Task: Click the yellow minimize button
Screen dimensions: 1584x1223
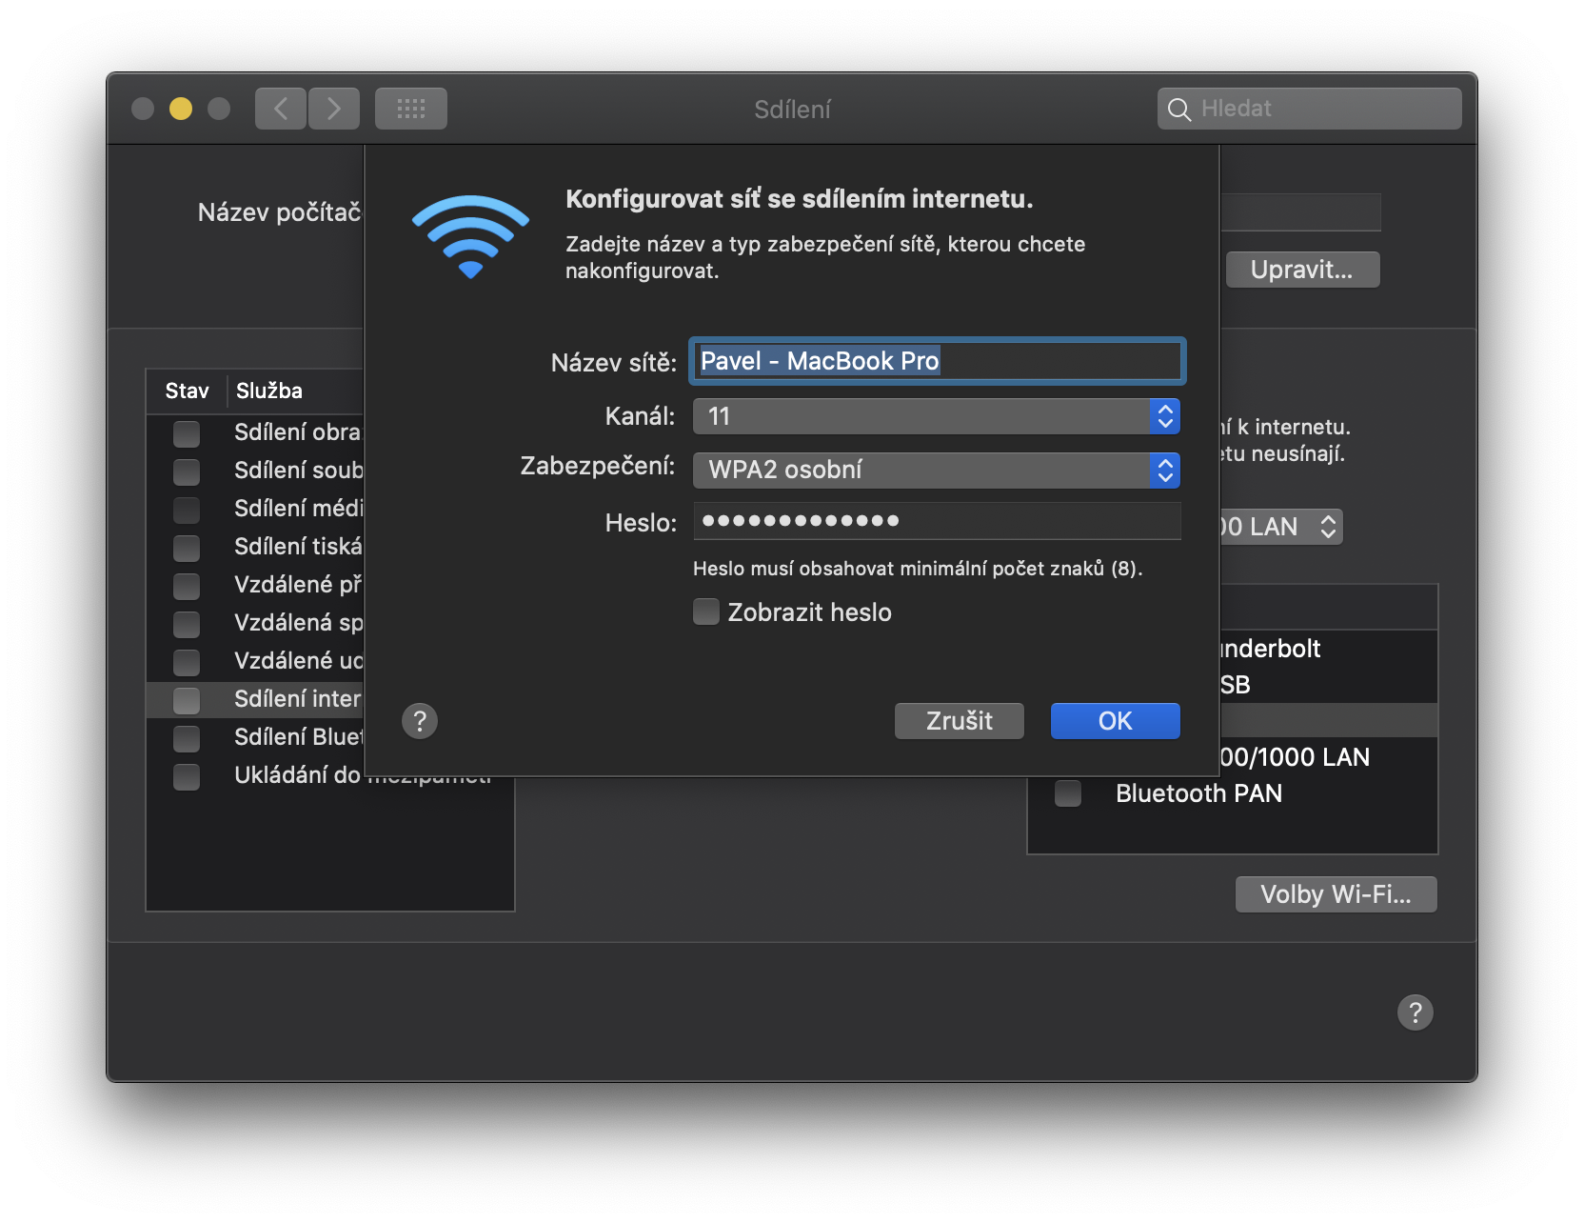Action: [x=181, y=109]
